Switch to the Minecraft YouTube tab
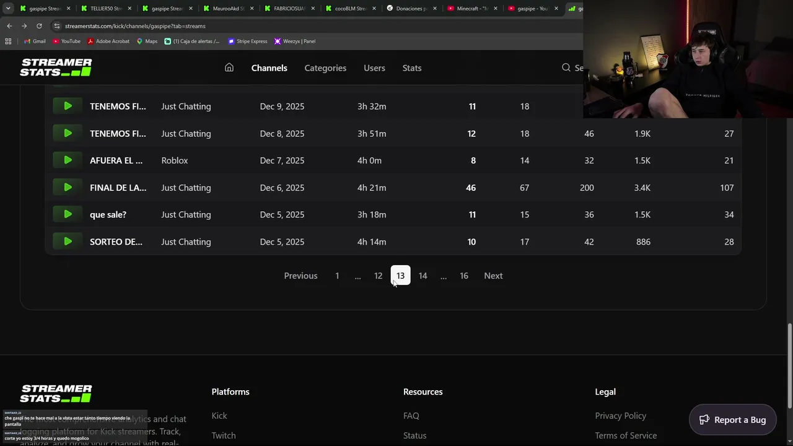Screen dimensions: 793x446 coord(471,9)
